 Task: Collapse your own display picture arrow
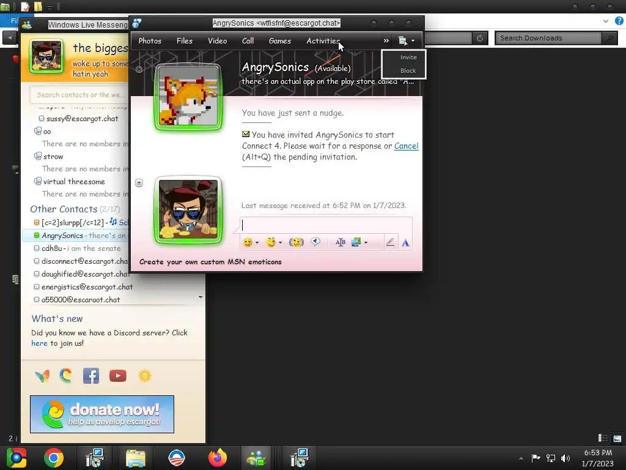[x=139, y=182]
